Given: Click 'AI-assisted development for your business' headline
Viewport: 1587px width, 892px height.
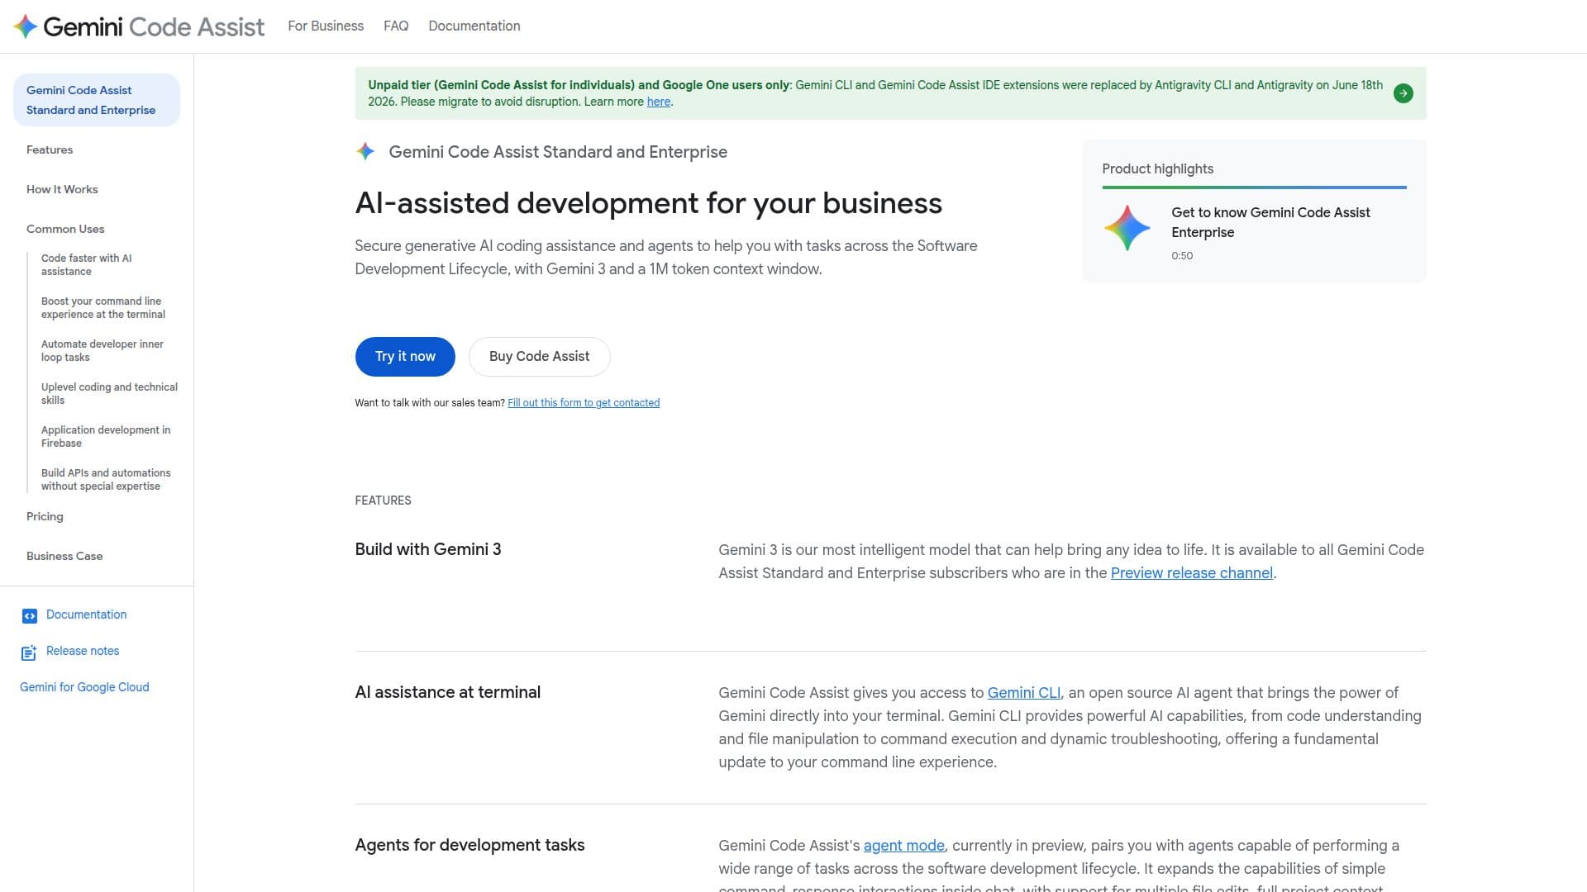Looking at the screenshot, I should 649,203.
